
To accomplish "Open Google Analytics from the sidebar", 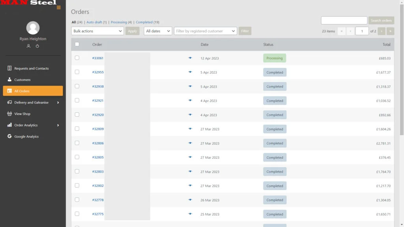I will click(x=26, y=136).
